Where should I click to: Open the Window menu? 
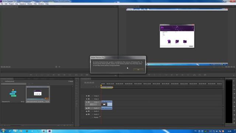tap(41, 4)
